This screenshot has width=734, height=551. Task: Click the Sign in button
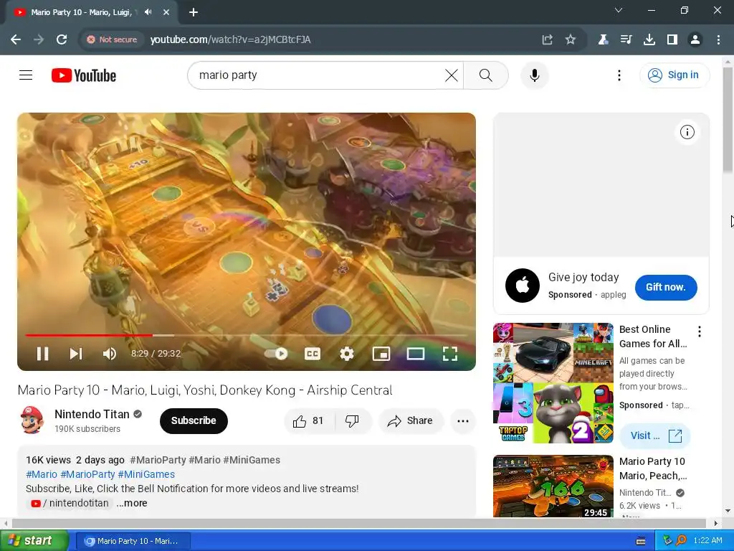point(674,75)
